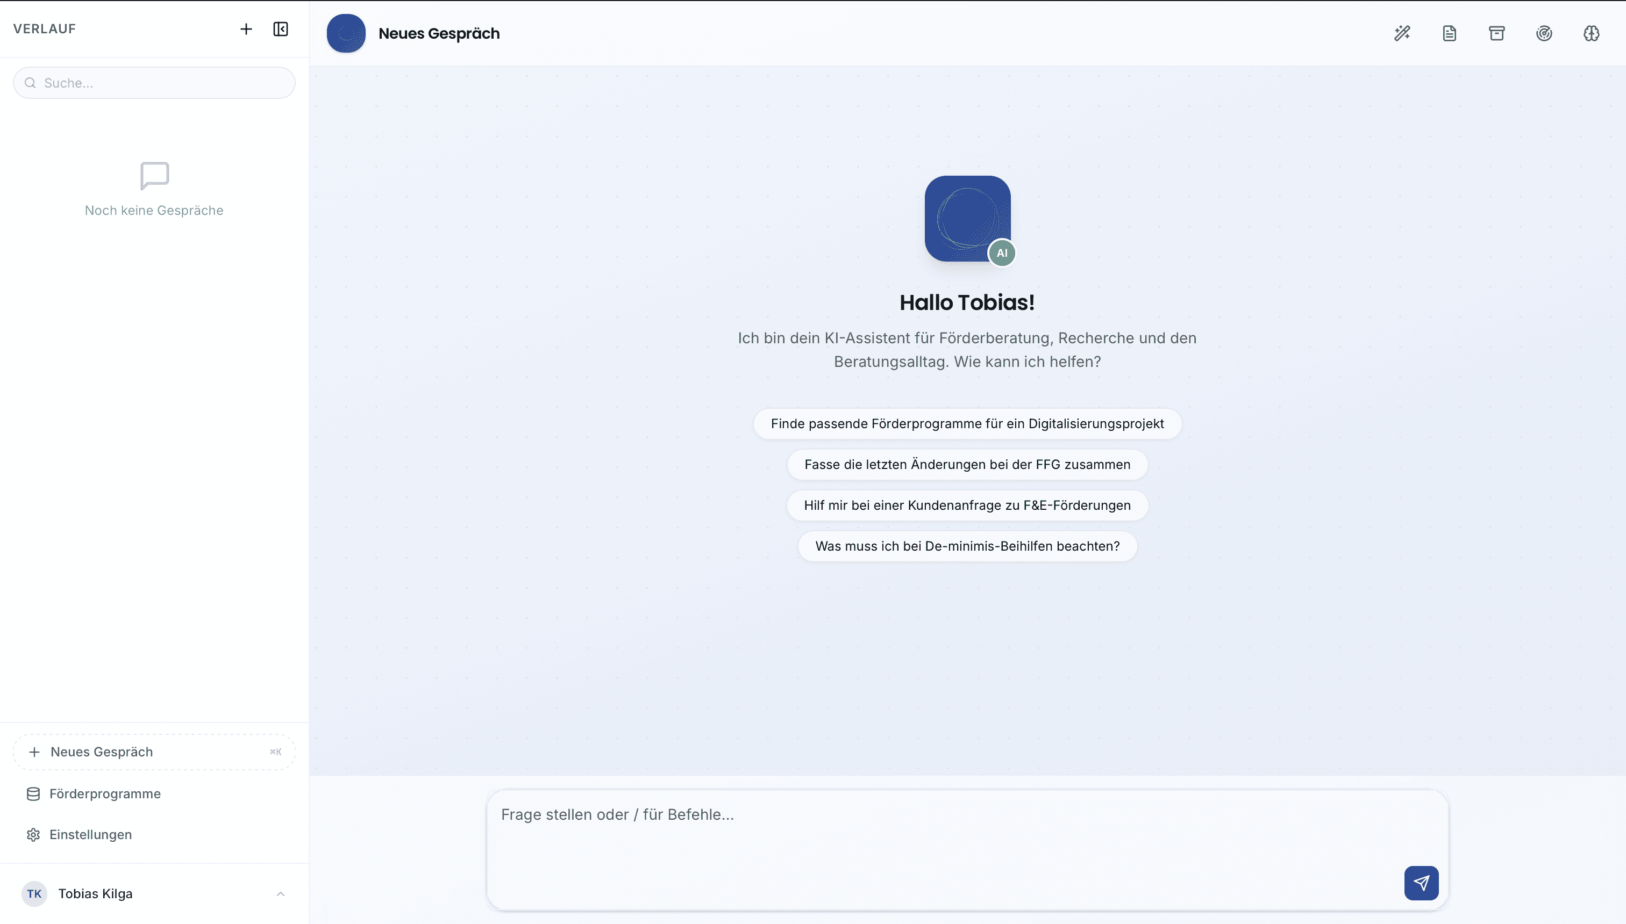Send message with paper plane button

click(1422, 883)
